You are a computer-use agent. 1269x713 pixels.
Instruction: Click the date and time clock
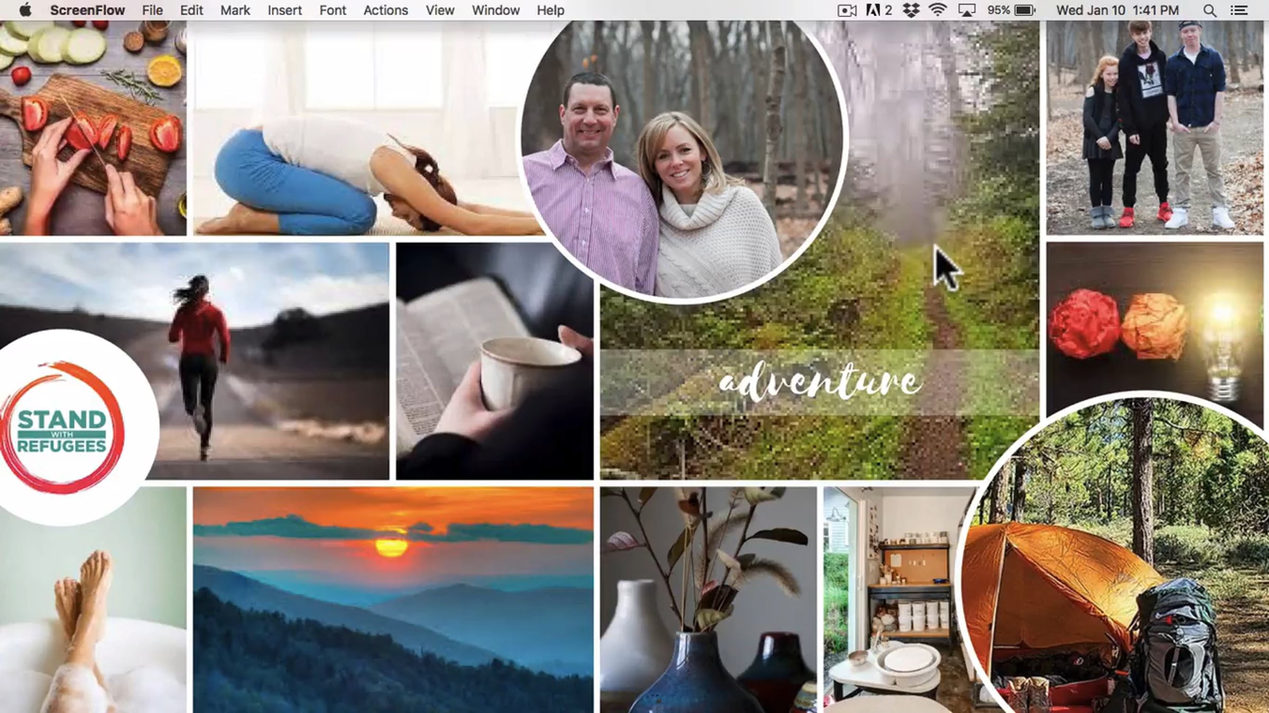click(x=1117, y=11)
